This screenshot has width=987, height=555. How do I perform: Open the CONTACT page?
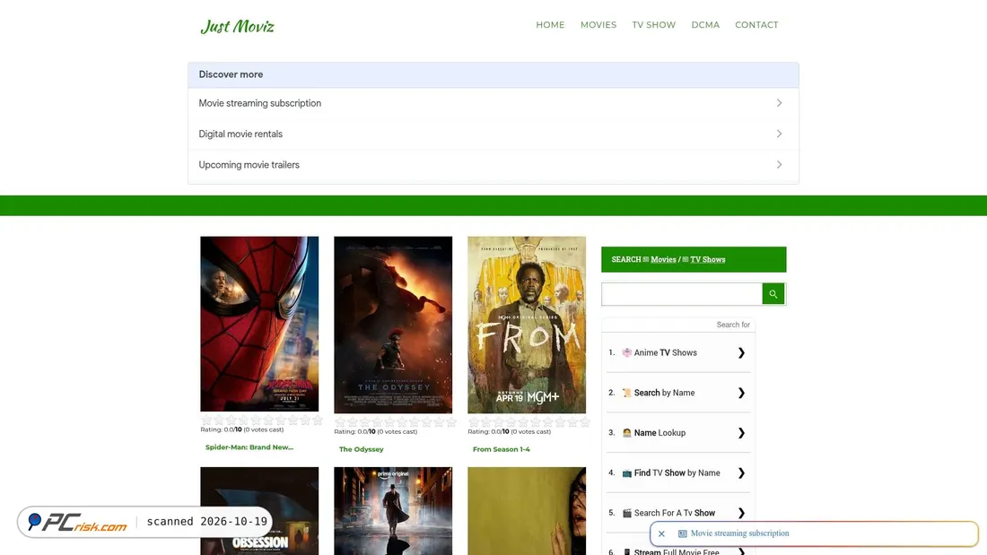756,24
